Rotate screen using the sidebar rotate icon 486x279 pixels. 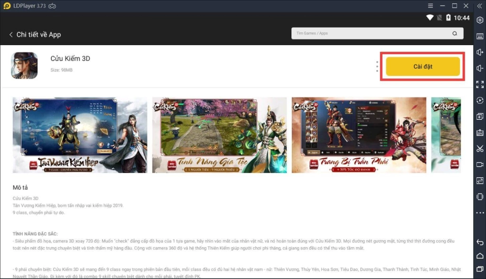tap(480, 197)
